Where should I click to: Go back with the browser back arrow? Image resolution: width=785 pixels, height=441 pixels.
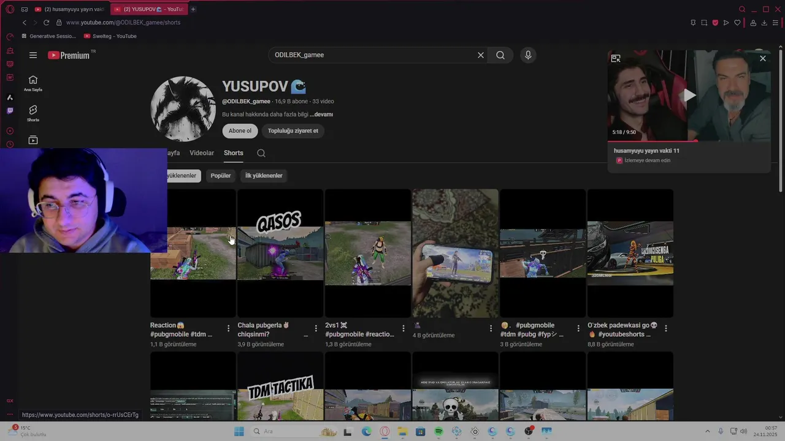click(x=25, y=23)
